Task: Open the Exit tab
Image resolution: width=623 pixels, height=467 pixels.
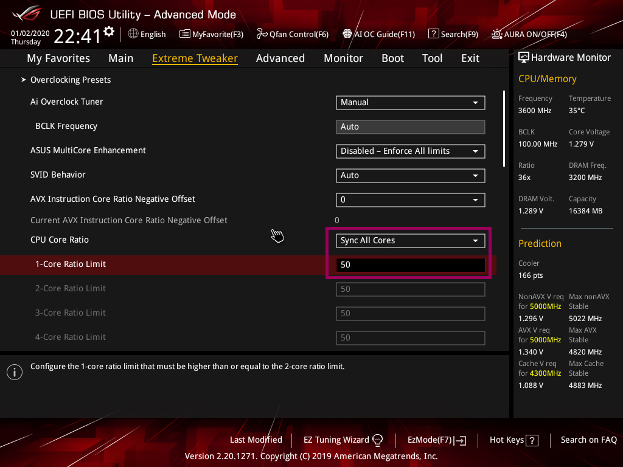Action: coord(470,58)
